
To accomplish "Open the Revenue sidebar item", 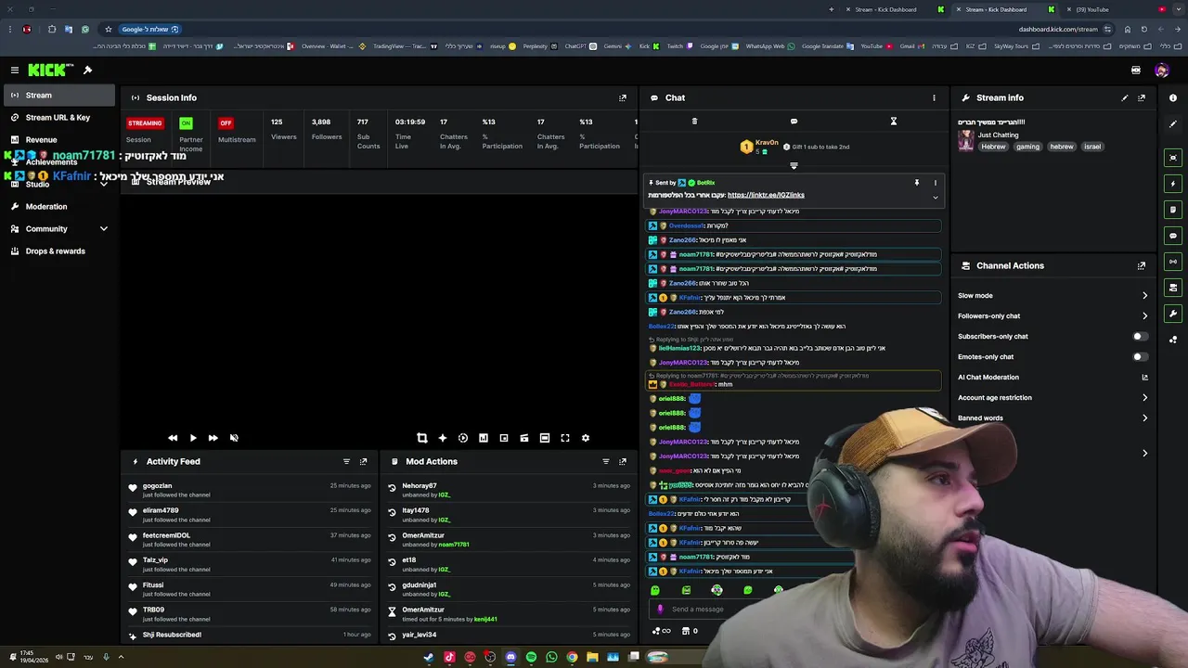I will click(x=58, y=140).
